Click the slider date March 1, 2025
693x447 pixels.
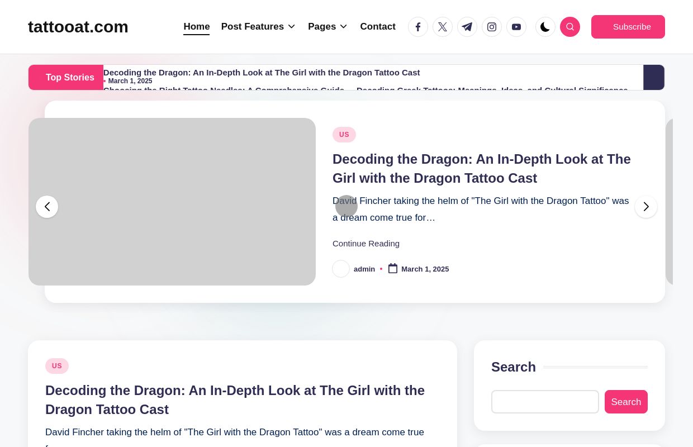pyautogui.click(x=425, y=269)
